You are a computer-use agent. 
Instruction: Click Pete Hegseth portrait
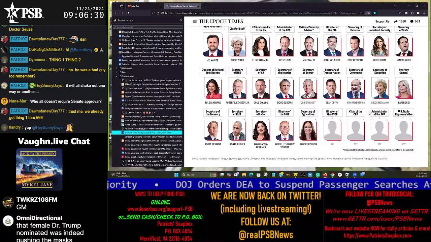pos(356,45)
